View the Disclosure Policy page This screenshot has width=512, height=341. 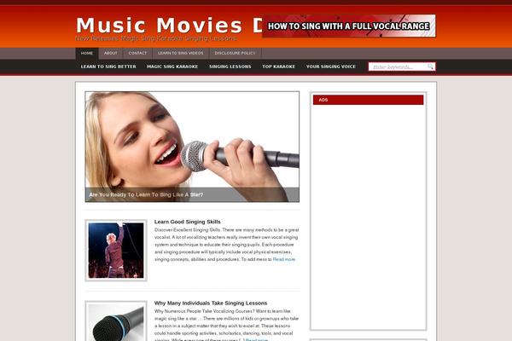pyautogui.click(x=236, y=53)
